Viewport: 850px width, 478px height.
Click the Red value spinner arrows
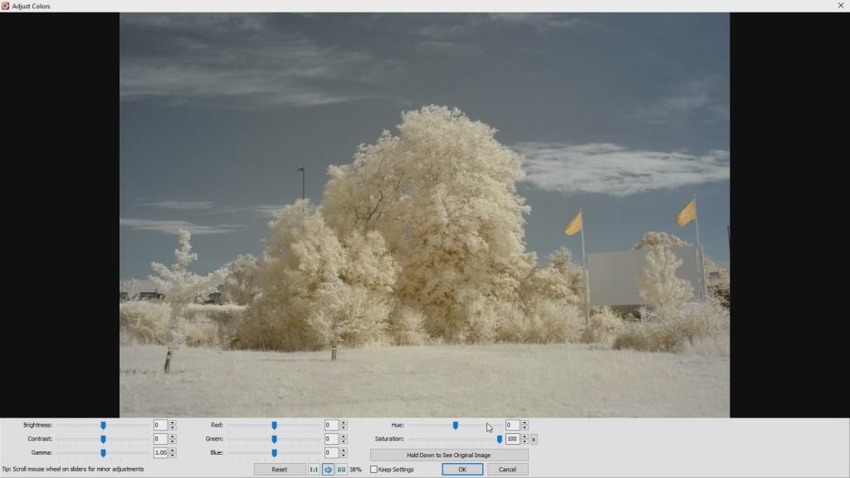344,425
